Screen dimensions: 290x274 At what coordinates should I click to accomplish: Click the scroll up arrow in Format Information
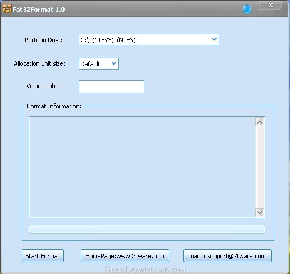260,122
